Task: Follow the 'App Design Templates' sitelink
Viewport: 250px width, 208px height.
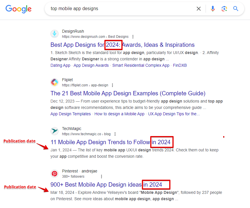Action: pyautogui.click(x=71, y=114)
